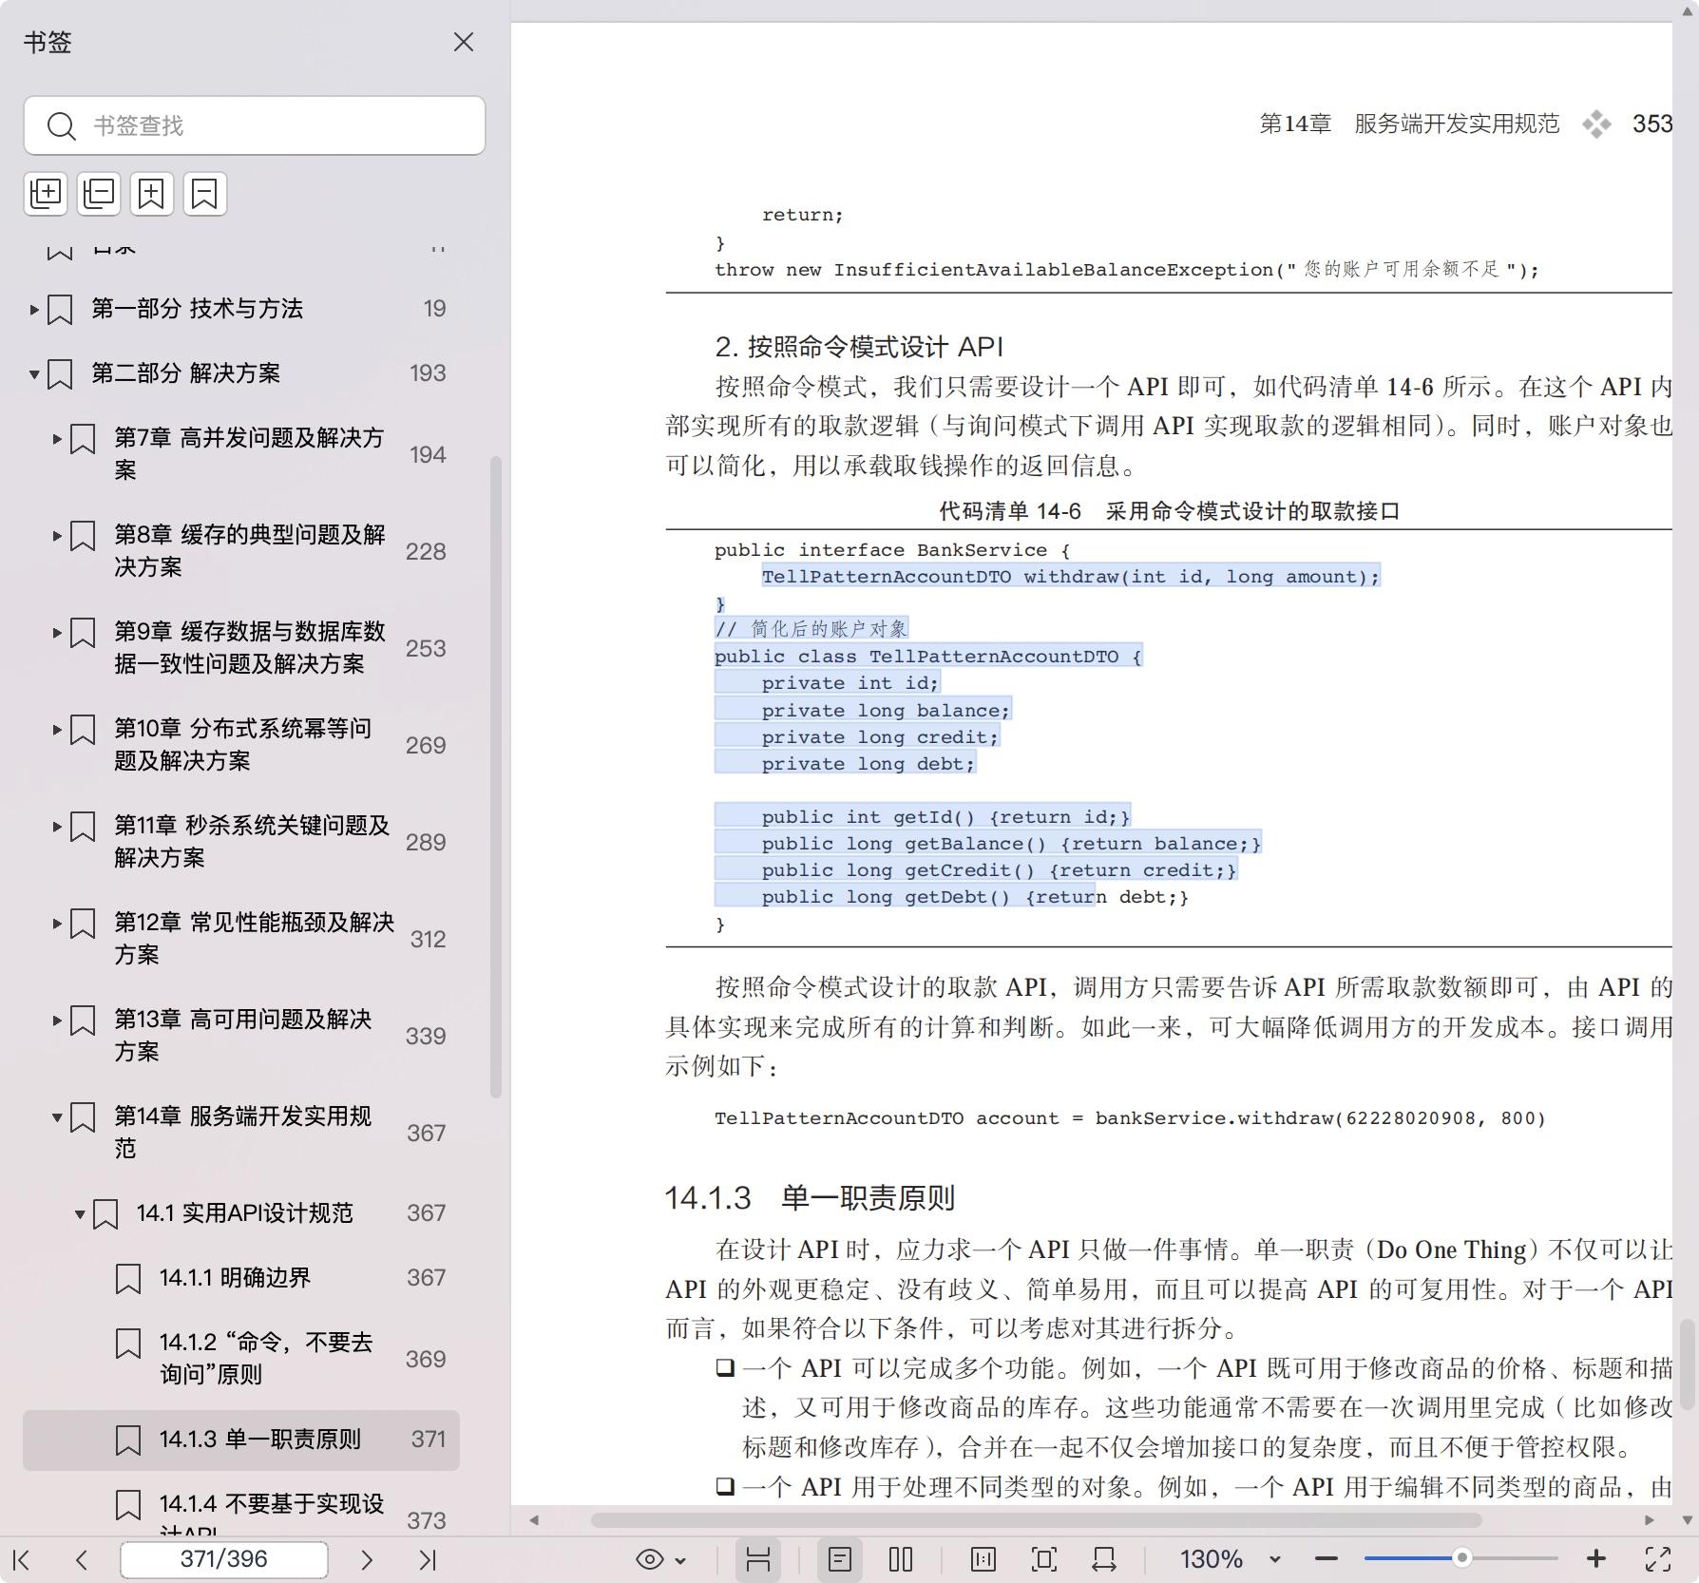Image resolution: width=1699 pixels, height=1583 pixels.
Task: Expand 第8章 缓存的典型问题 node
Action: (x=57, y=535)
